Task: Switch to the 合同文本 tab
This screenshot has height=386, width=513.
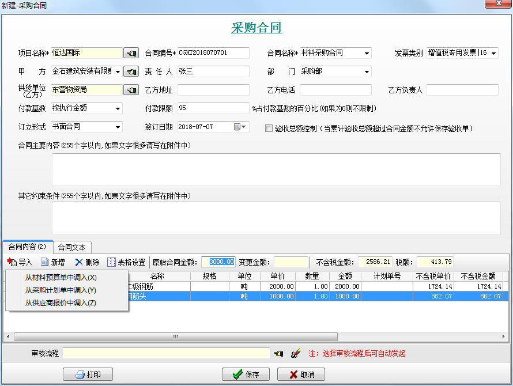Action: pos(72,247)
